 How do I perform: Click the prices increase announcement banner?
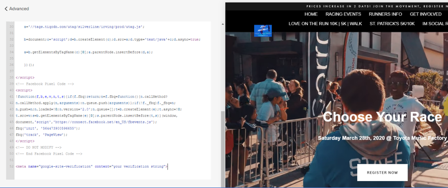point(376,6)
